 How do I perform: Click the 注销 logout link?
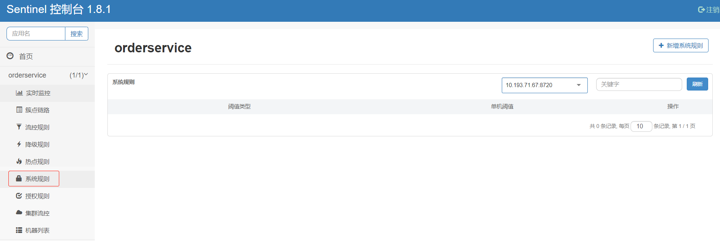(709, 10)
